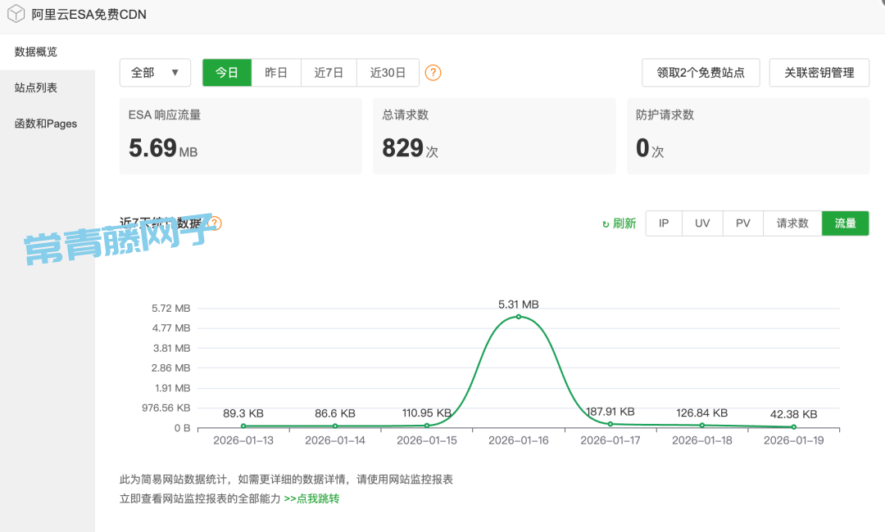Switch time range to 昨日
The image size is (885, 532).
point(276,73)
